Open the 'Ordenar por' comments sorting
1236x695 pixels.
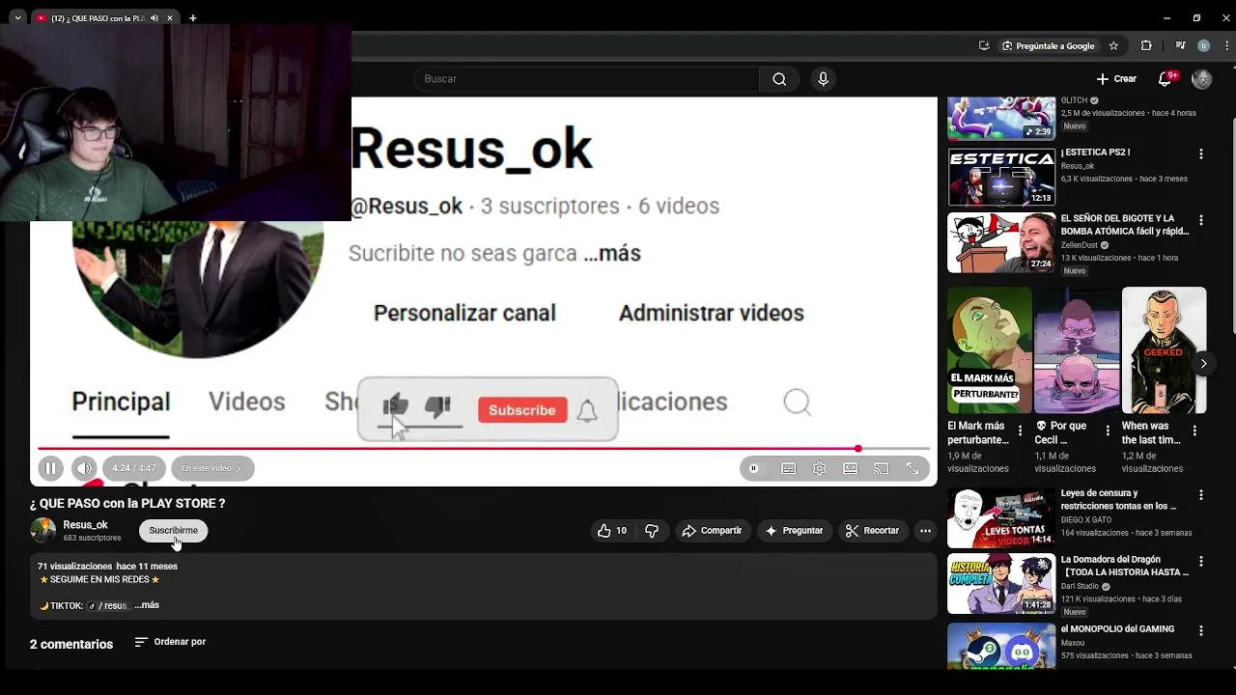pos(170,642)
